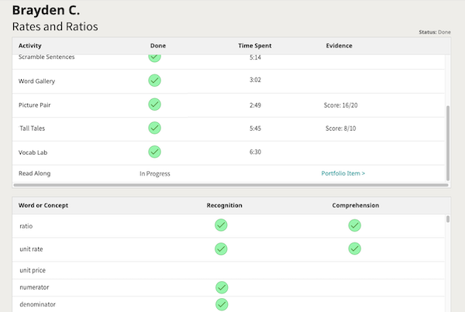Click the Comprehension column header

[x=355, y=206]
